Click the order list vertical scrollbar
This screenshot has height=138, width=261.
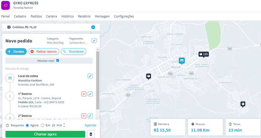tap(98, 80)
